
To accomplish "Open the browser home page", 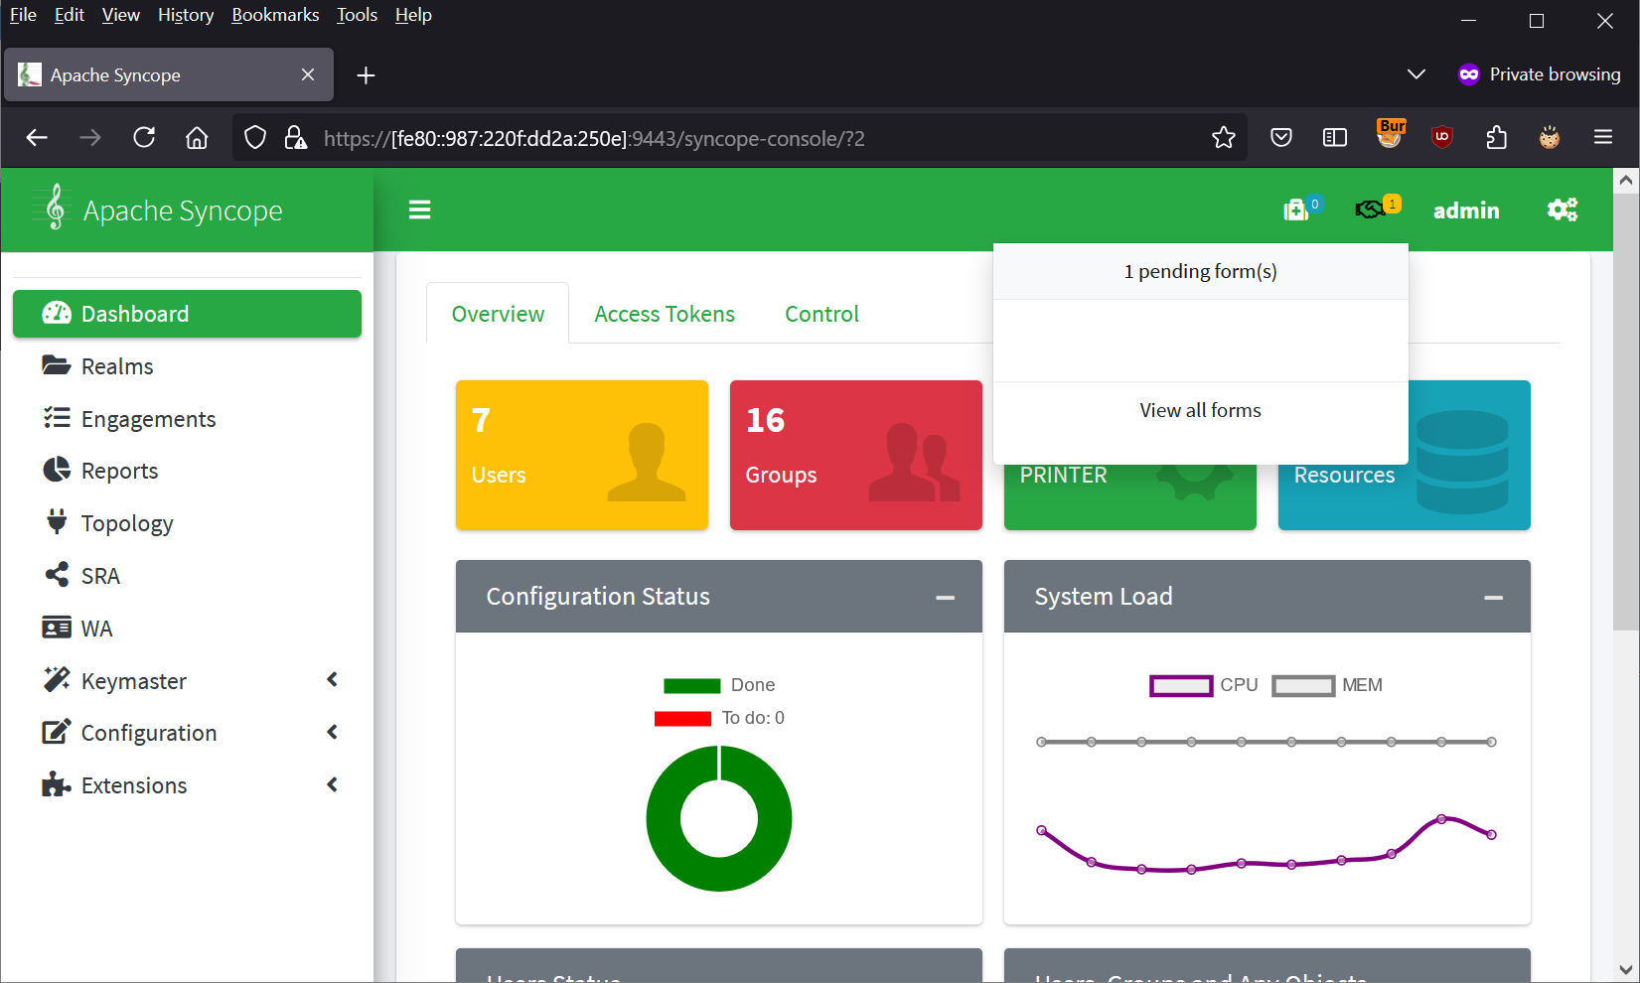I will (197, 137).
